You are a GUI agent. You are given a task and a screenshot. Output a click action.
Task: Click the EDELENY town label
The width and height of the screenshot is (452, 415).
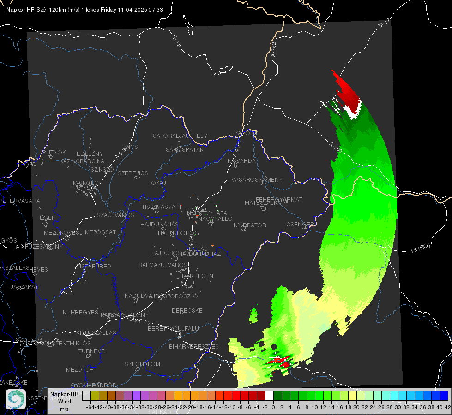pos(90,154)
